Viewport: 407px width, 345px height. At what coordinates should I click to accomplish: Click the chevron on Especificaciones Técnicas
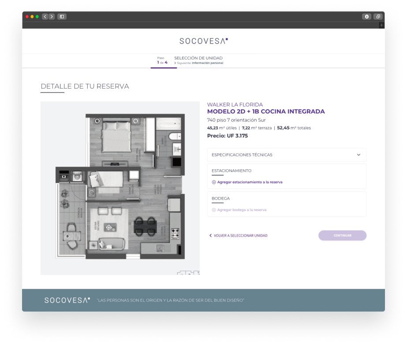[358, 155]
